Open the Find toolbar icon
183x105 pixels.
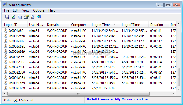click(32, 17)
